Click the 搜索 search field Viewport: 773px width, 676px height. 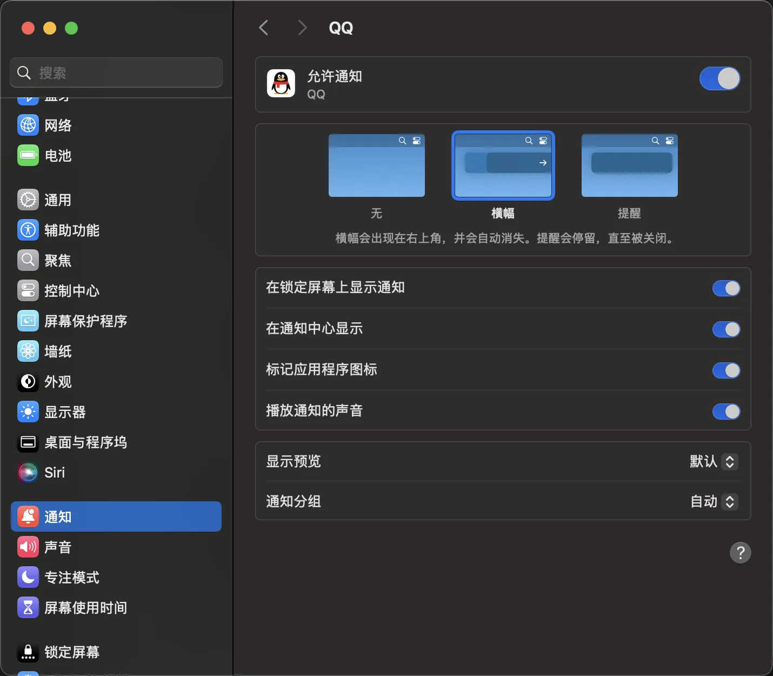point(116,72)
